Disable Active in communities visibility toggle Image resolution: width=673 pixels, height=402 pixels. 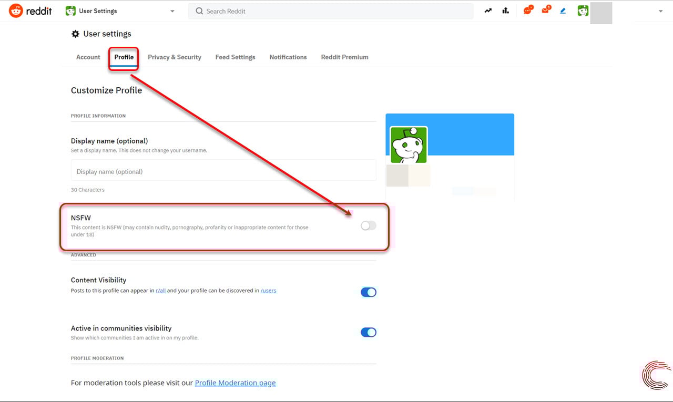369,332
